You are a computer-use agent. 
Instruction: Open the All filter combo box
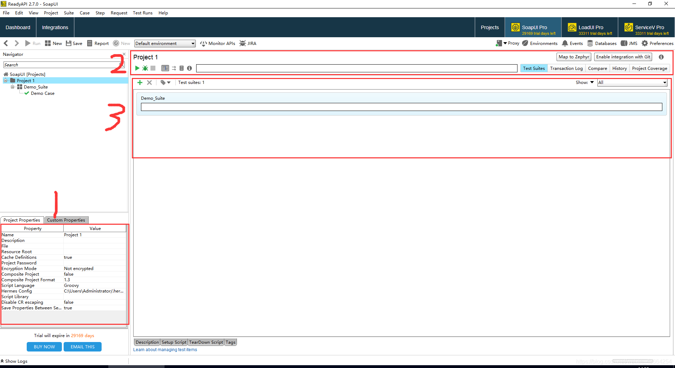tap(632, 83)
